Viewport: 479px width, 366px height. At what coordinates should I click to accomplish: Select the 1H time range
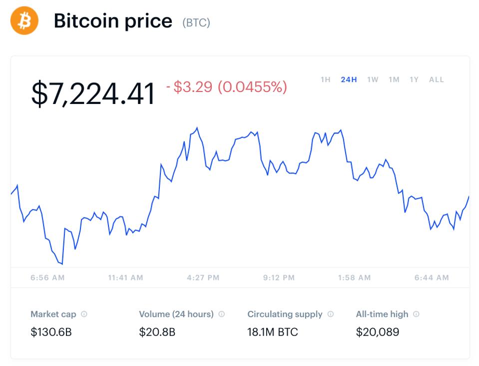[x=325, y=79]
